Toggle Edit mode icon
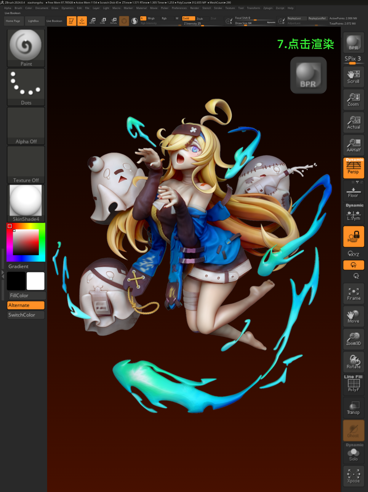 click(71, 21)
